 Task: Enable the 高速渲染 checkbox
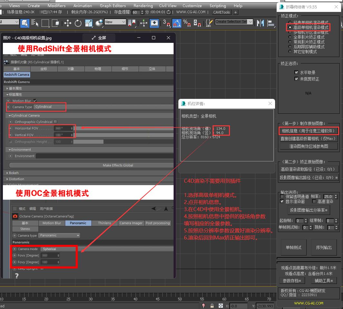314,201
